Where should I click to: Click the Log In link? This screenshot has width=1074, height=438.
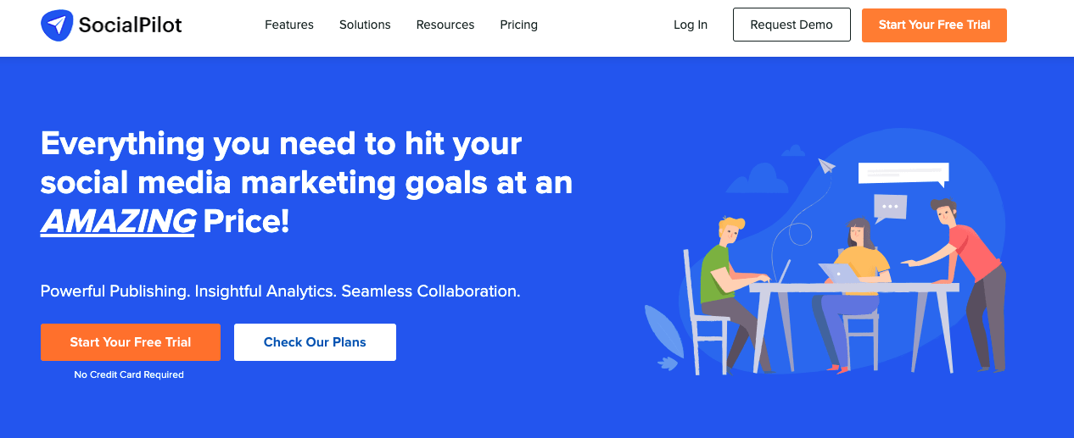pyautogui.click(x=691, y=25)
